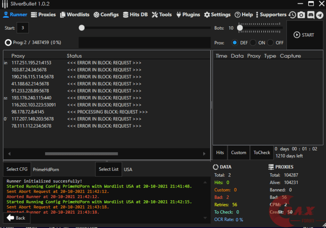This screenshot has width=326, height=228.
Task: Click the progress circle icon
Action: click(x=8, y=42)
